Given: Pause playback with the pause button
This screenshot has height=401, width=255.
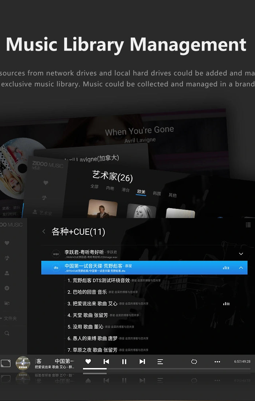Looking at the screenshot, I should [124, 362].
